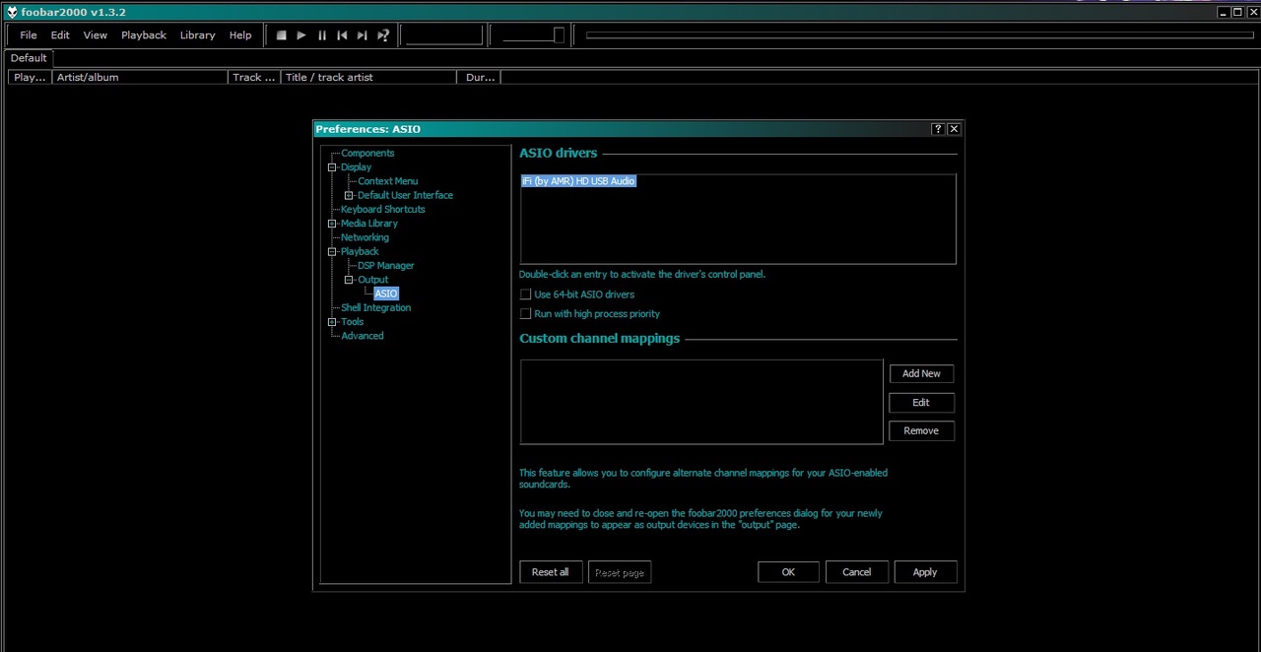Collapse the Playback node in preferences tree

point(332,251)
